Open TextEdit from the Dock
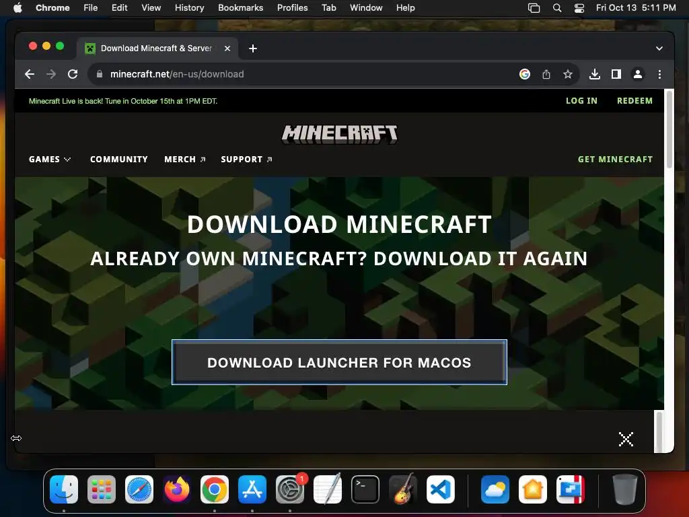The height and width of the screenshot is (517, 689). 328,489
